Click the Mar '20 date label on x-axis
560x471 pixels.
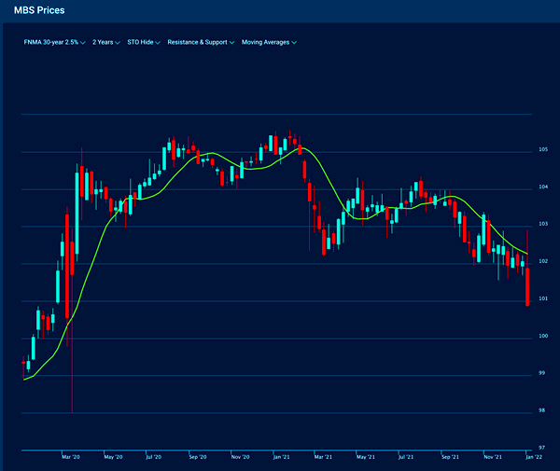72,458
